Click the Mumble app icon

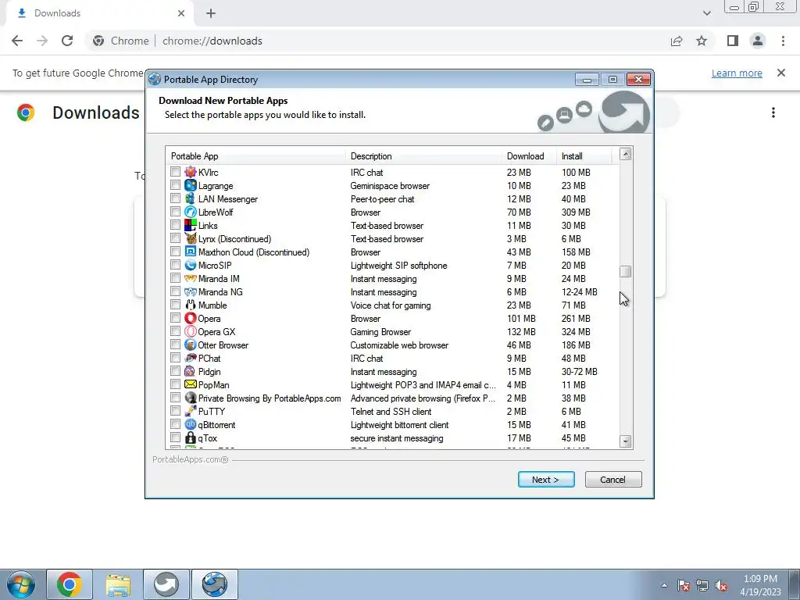pos(191,305)
